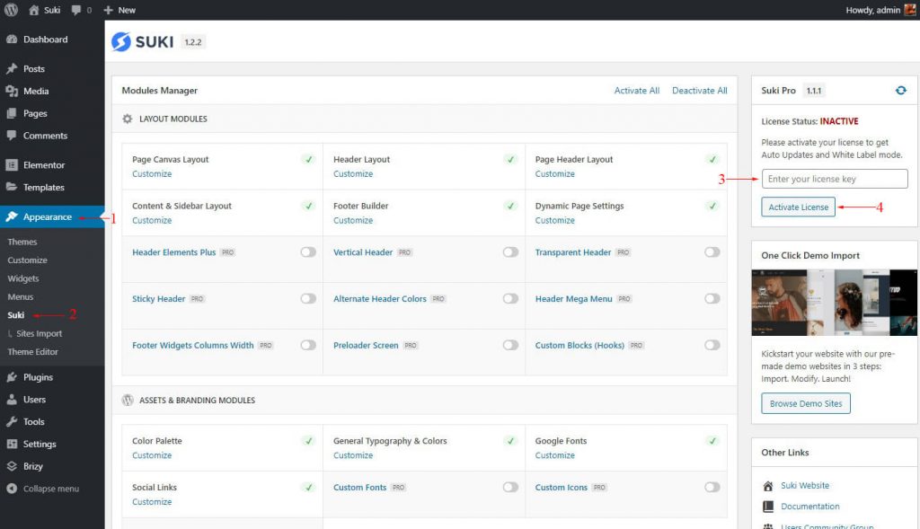Click Browse Demo Sites button
920x529 pixels.
click(806, 403)
